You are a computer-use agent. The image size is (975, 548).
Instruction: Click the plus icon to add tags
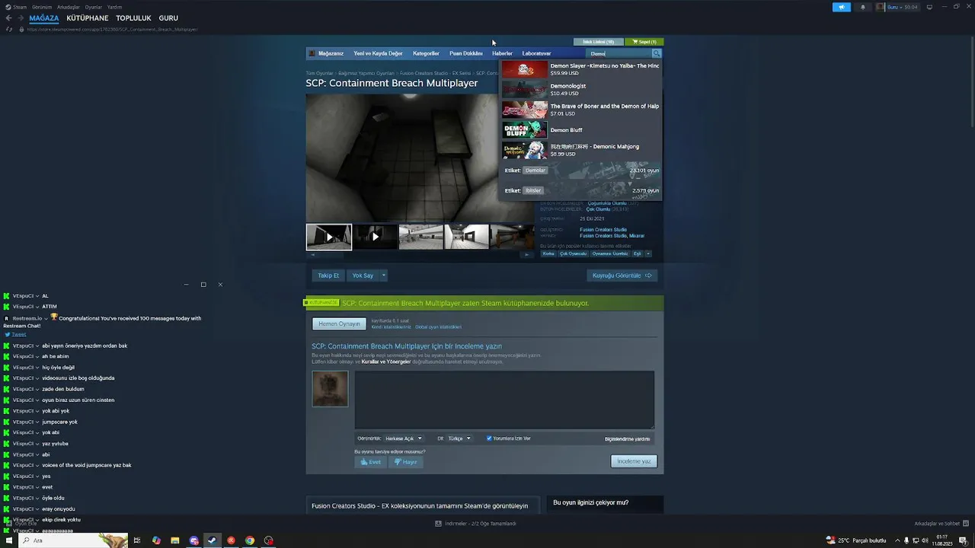[648, 253]
